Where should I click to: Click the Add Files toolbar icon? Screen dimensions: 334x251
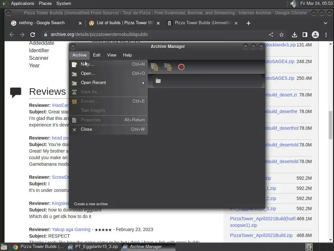click(x=154, y=67)
